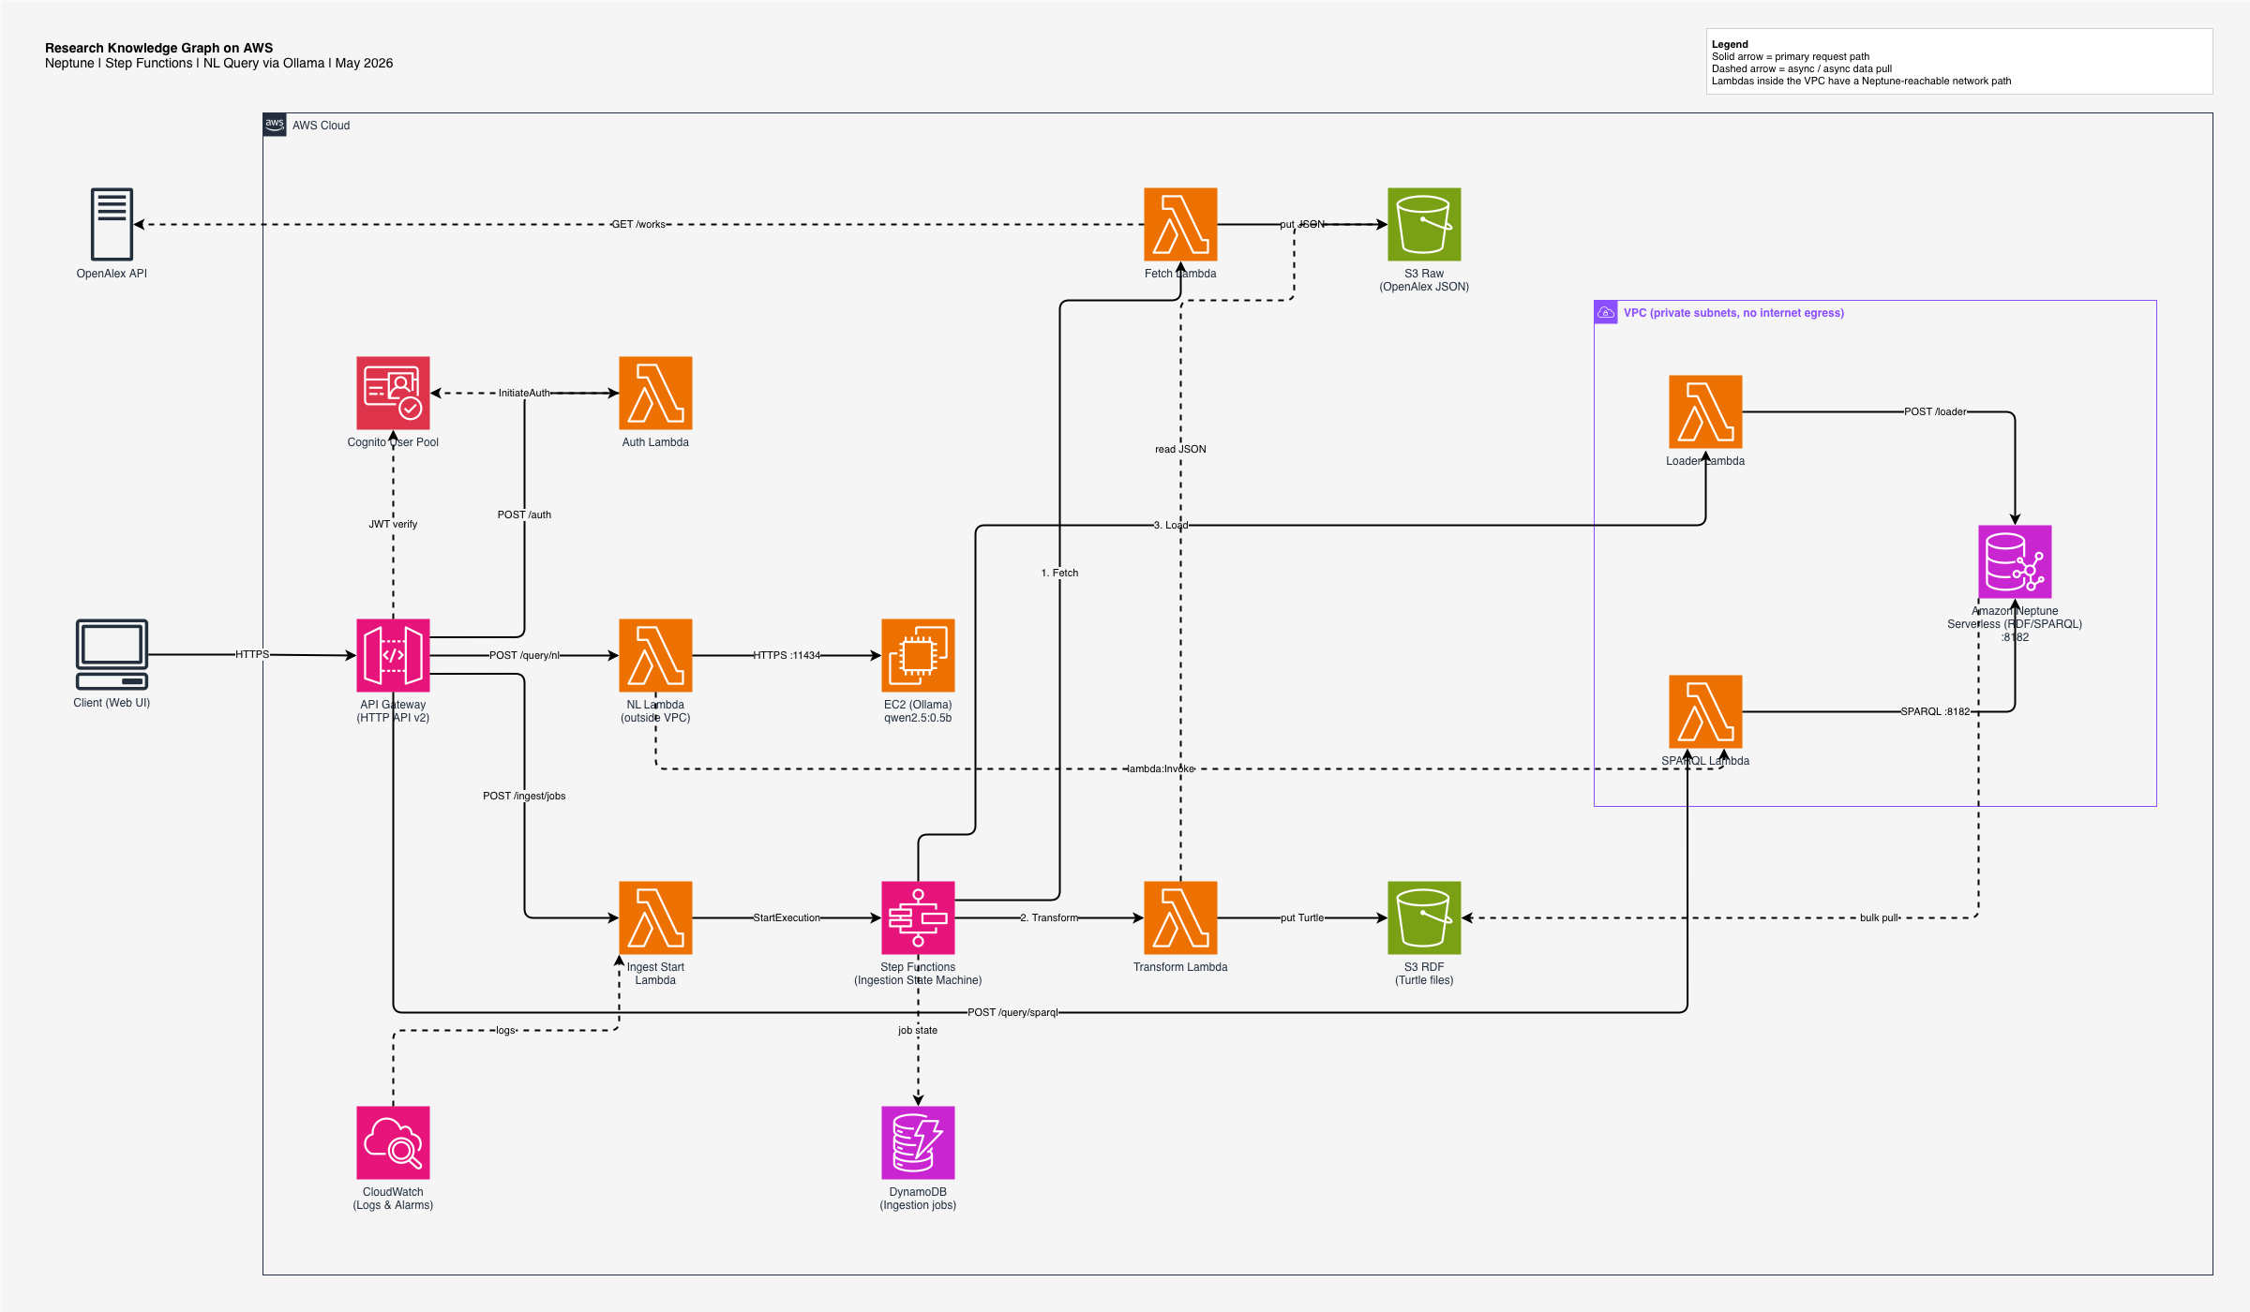Click the 'InitiateAuth' edge label
Screen dimensions: 2250x1312
point(524,393)
